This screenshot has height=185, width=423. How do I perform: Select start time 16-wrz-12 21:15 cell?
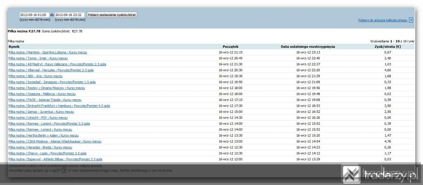(231, 52)
